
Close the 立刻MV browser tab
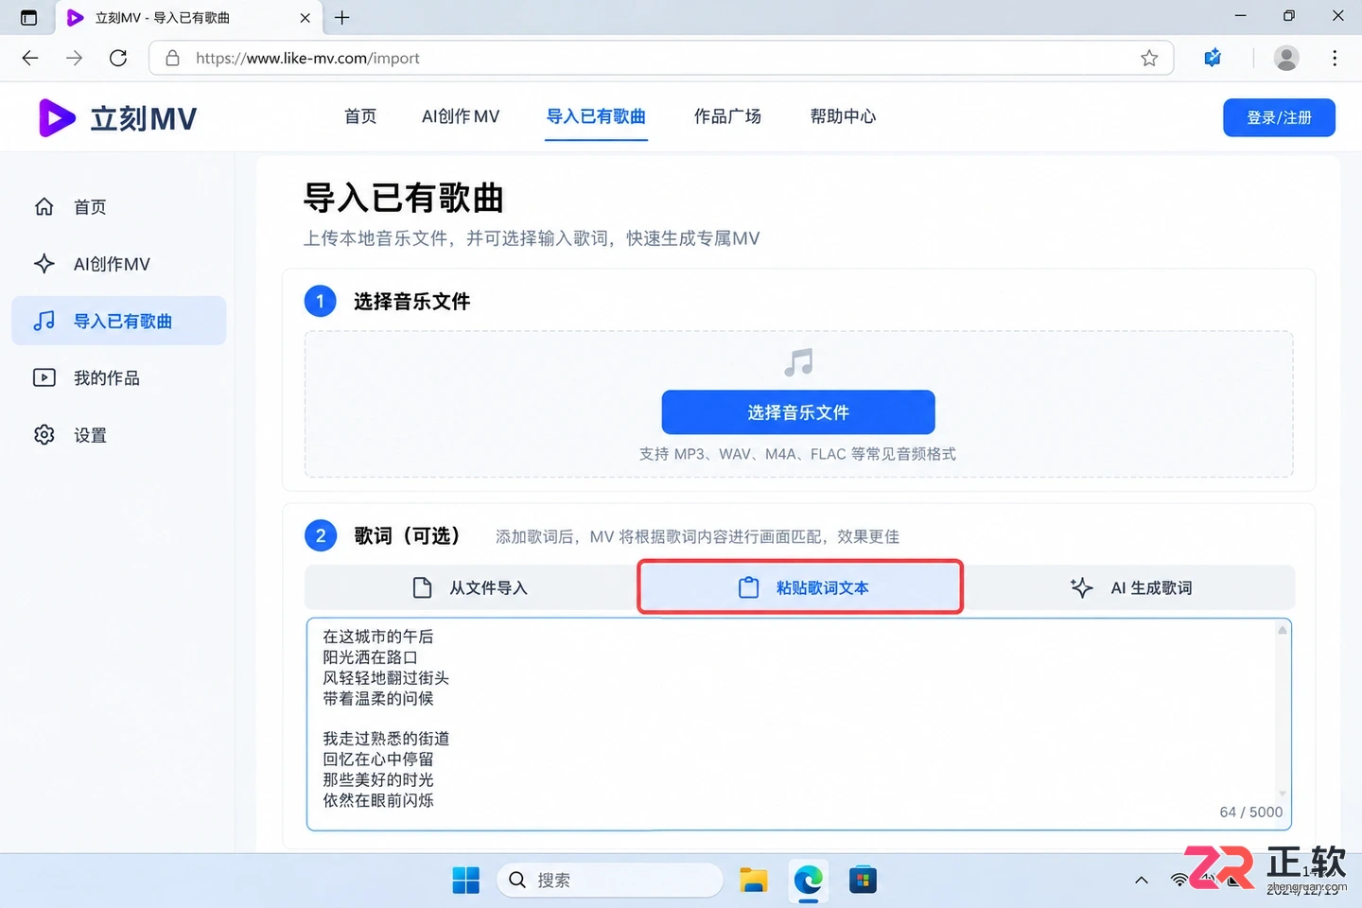click(305, 17)
